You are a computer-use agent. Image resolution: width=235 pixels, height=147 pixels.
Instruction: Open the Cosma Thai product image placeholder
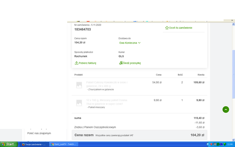click(79, 103)
